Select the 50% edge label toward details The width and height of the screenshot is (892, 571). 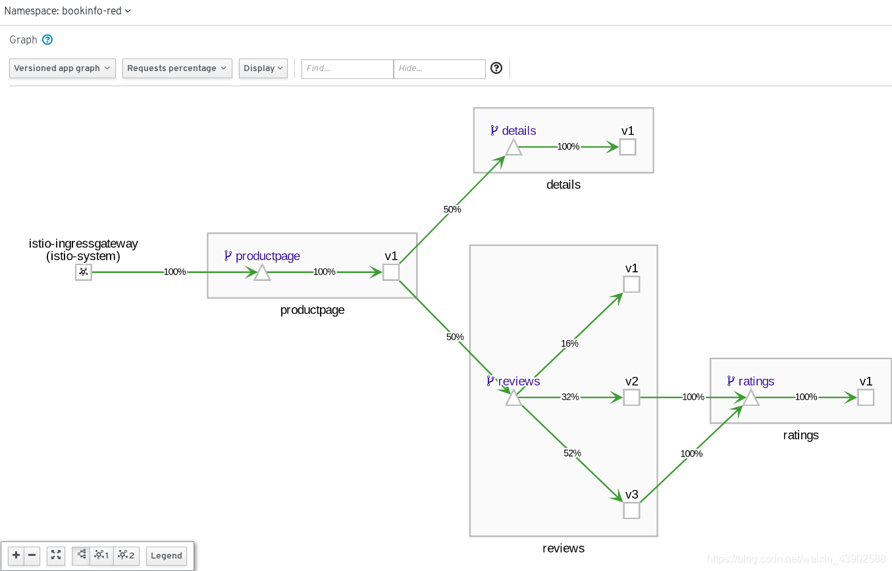click(x=452, y=209)
